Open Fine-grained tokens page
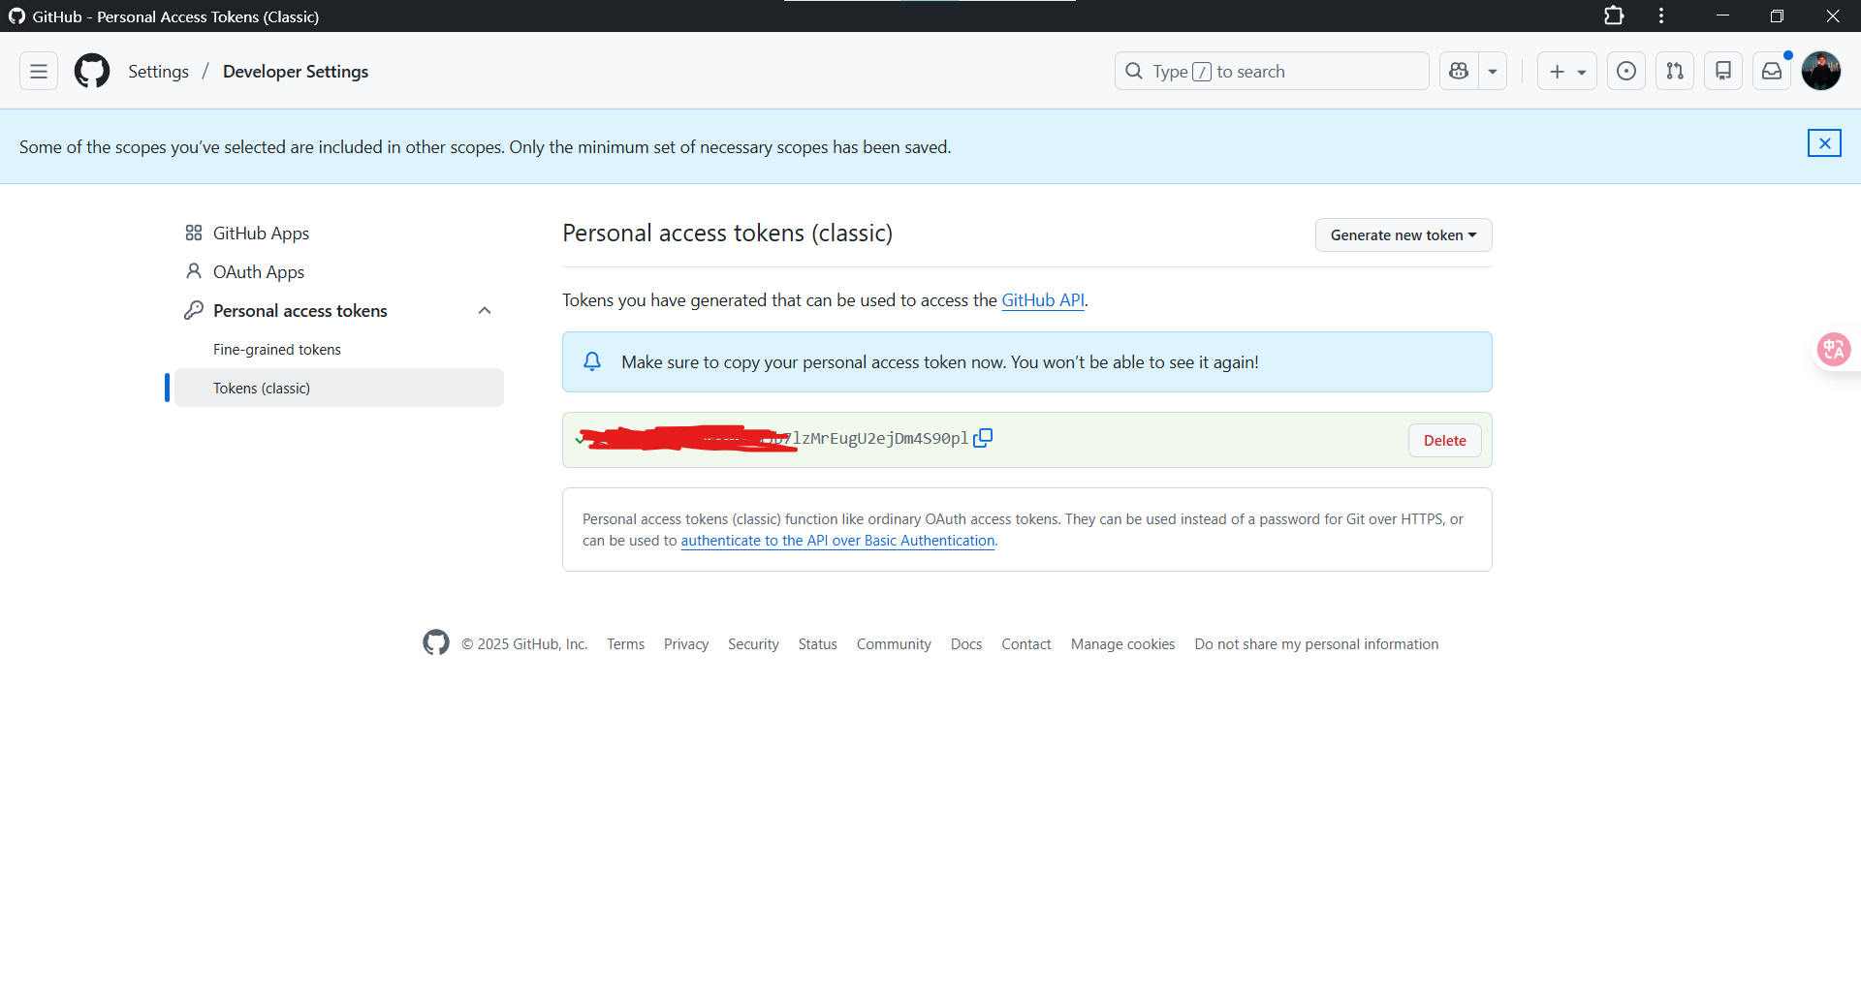Viewport: 1861px width, 998px height. pos(277,350)
